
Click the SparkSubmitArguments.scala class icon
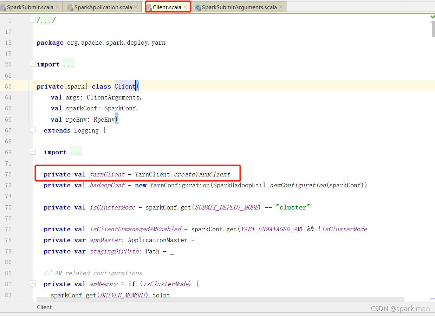[198, 7]
